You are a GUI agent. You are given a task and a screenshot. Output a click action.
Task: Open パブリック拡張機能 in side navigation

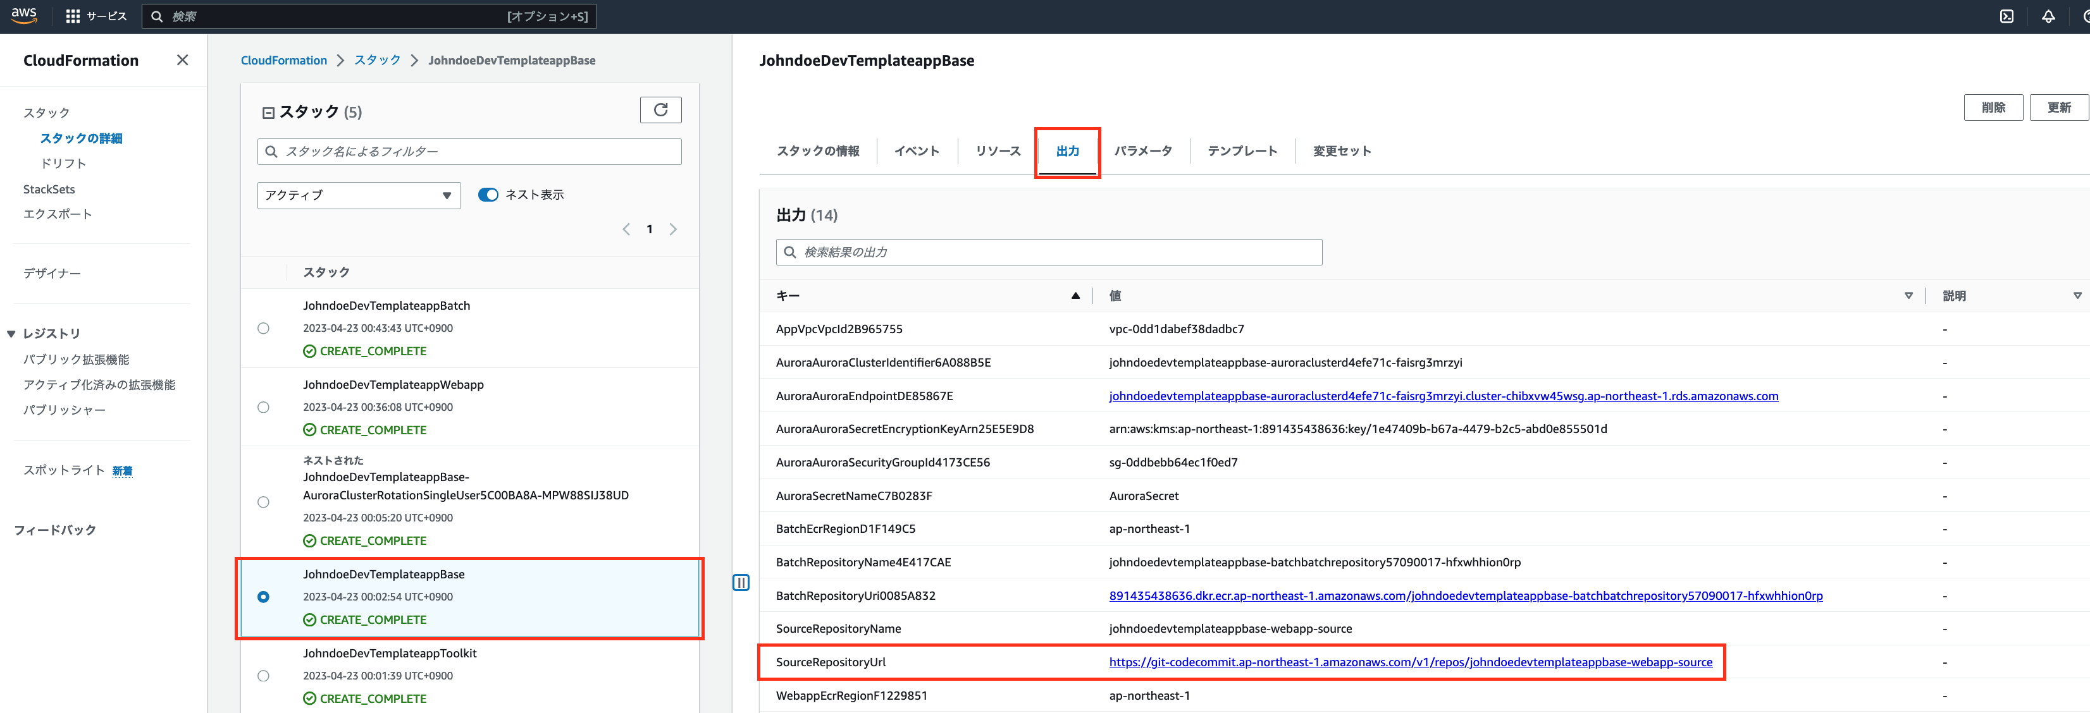77,359
